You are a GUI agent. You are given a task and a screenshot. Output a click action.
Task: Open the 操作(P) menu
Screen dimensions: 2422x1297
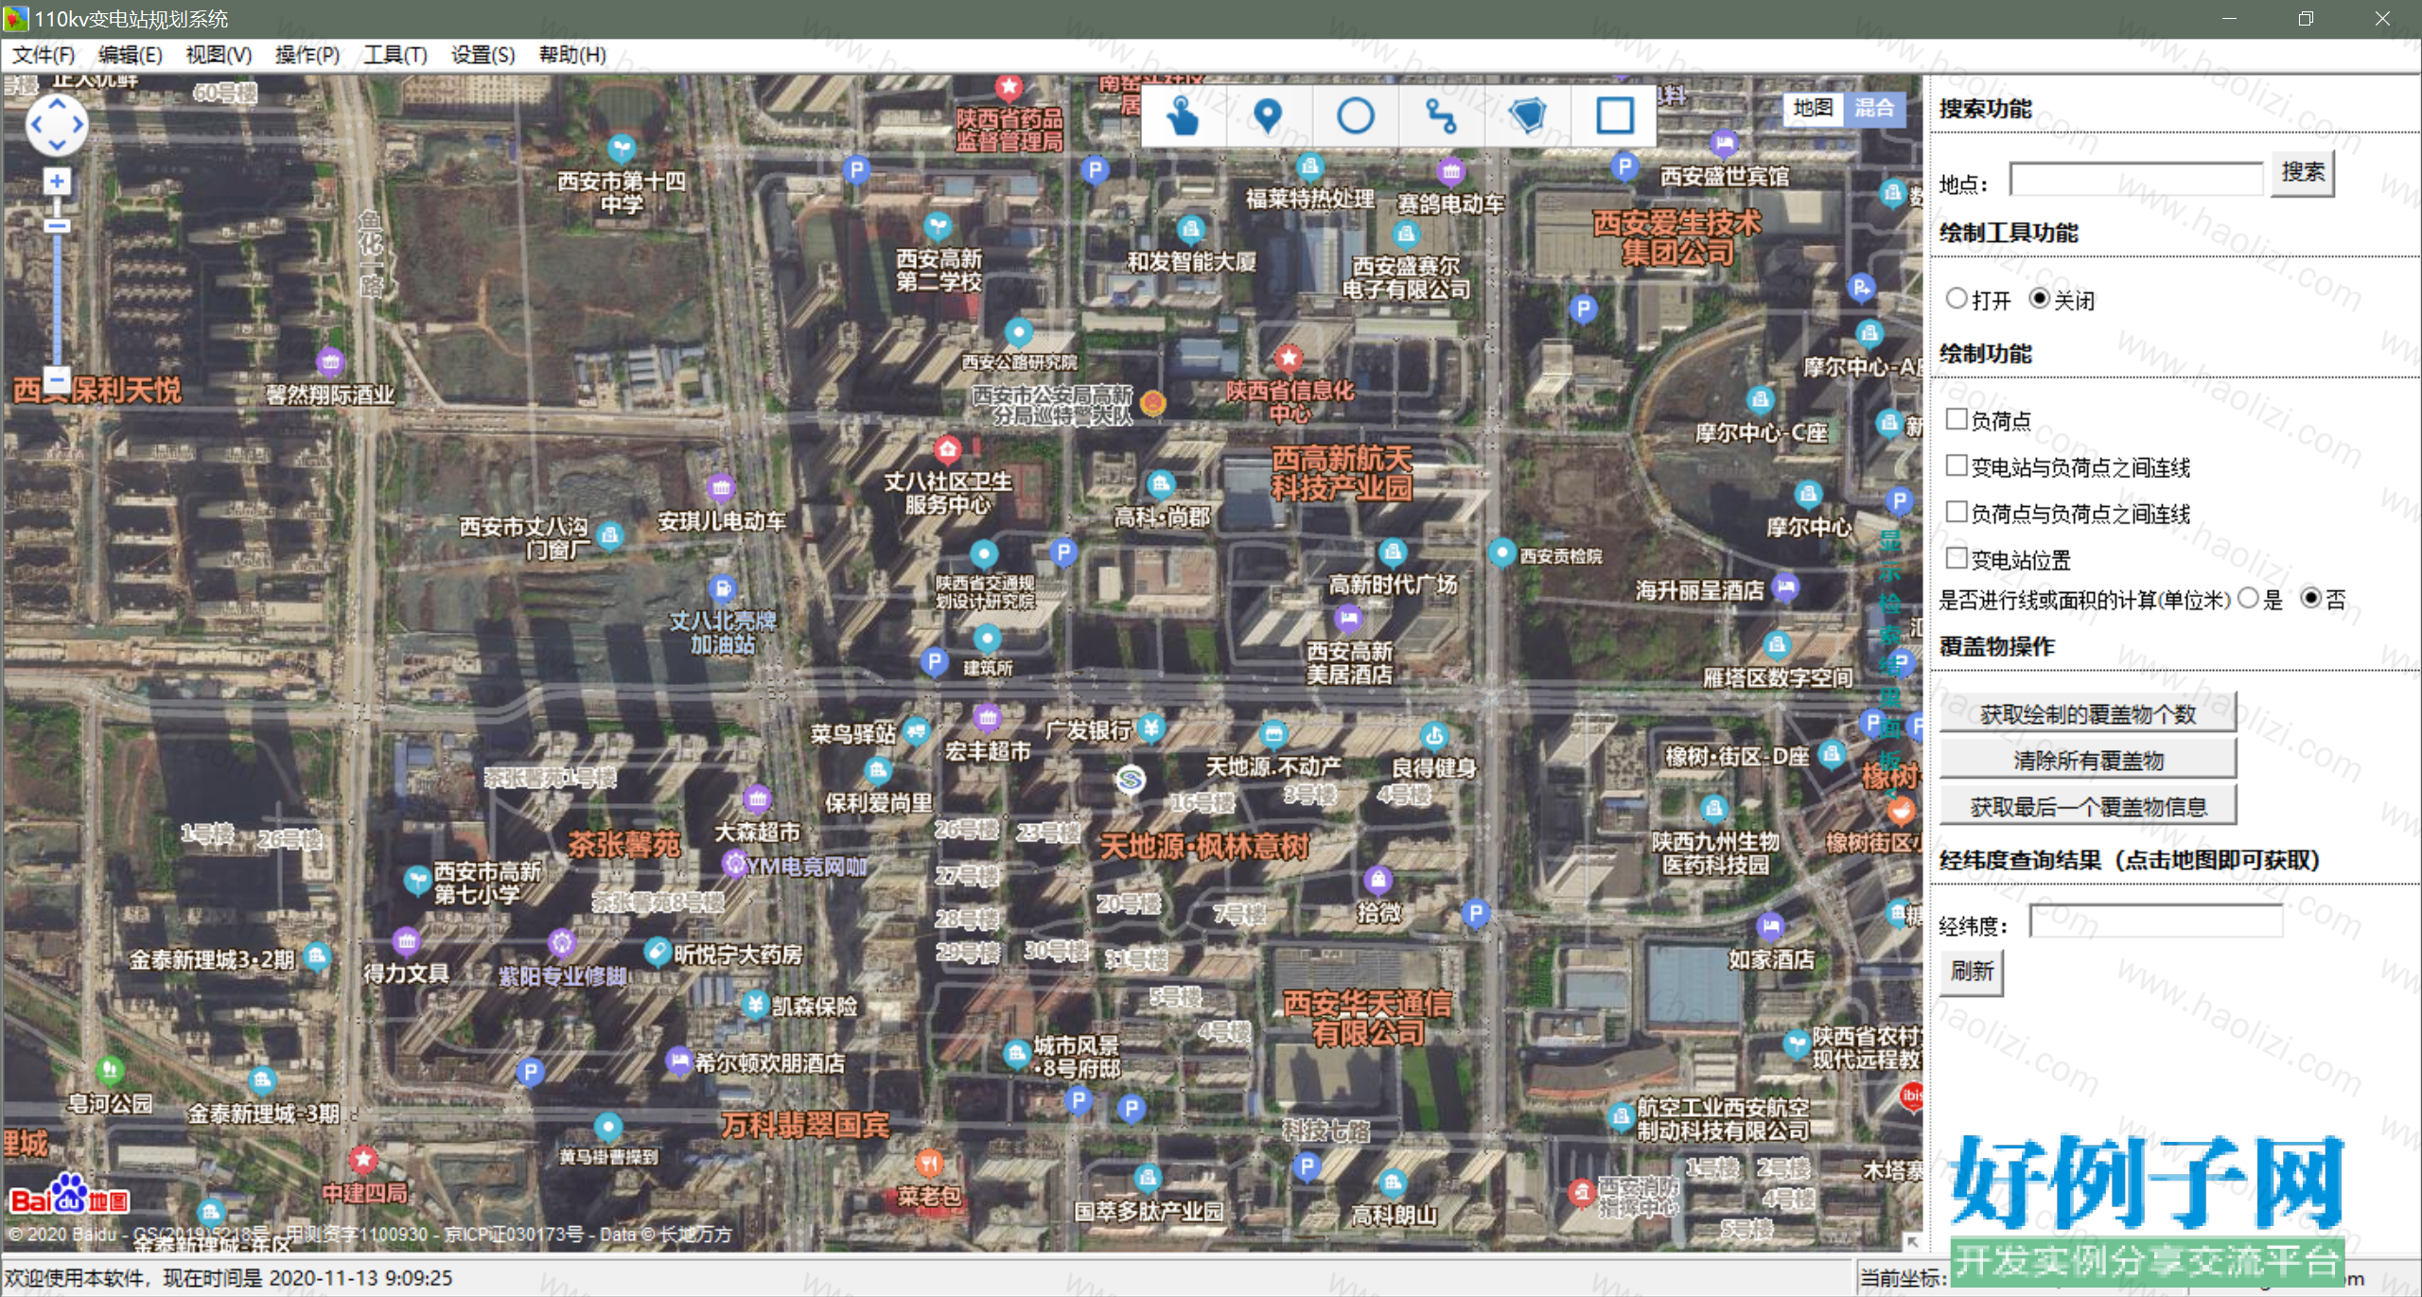(307, 55)
